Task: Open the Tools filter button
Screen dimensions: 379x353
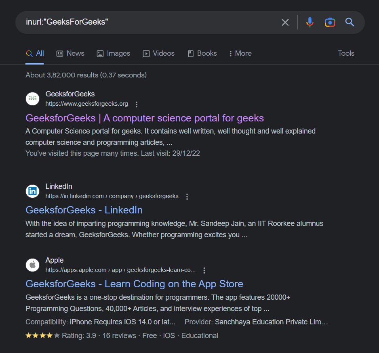Action: coord(346,53)
